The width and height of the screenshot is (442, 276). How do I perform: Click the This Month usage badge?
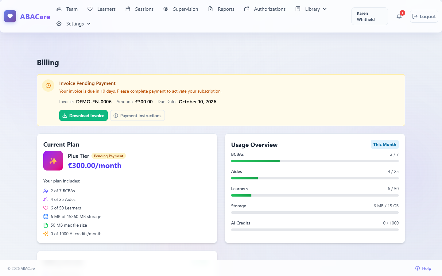pyautogui.click(x=385, y=144)
